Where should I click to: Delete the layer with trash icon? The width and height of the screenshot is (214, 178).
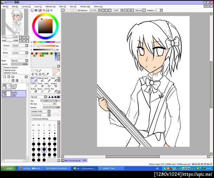[17, 81]
